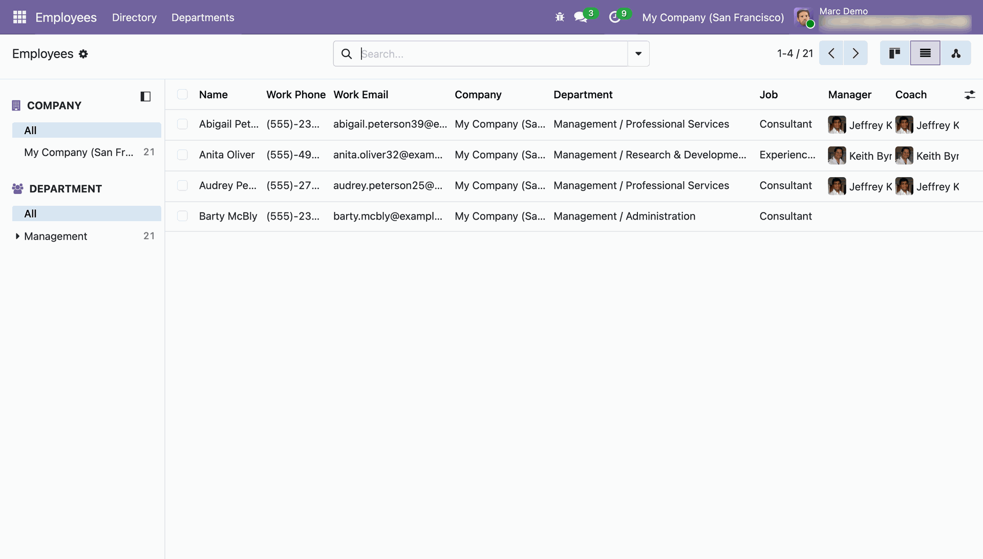983x559 pixels.
Task: Select all rows header checkbox
Action: (182, 94)
